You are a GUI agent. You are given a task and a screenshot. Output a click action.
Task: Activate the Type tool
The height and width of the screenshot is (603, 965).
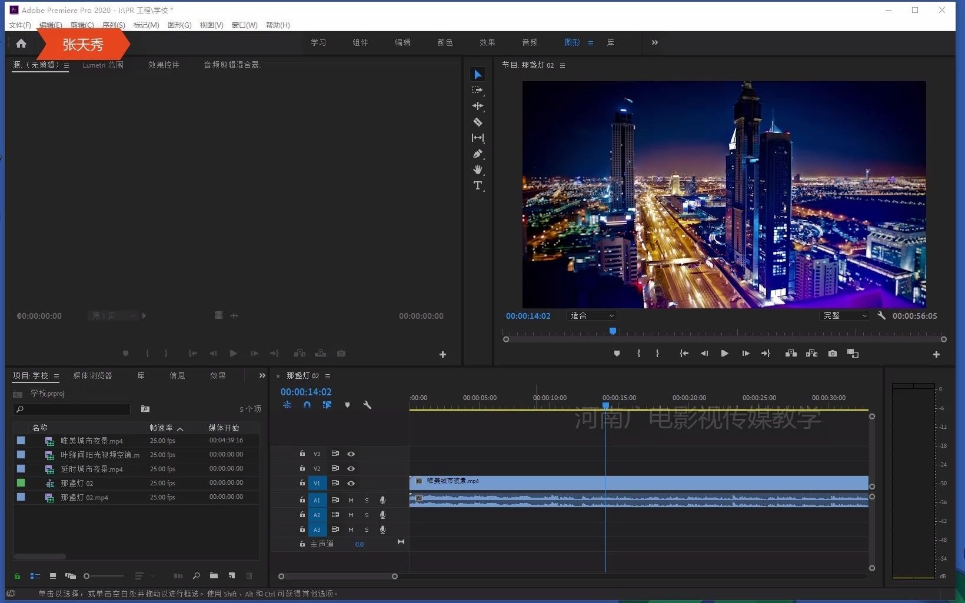478,186
